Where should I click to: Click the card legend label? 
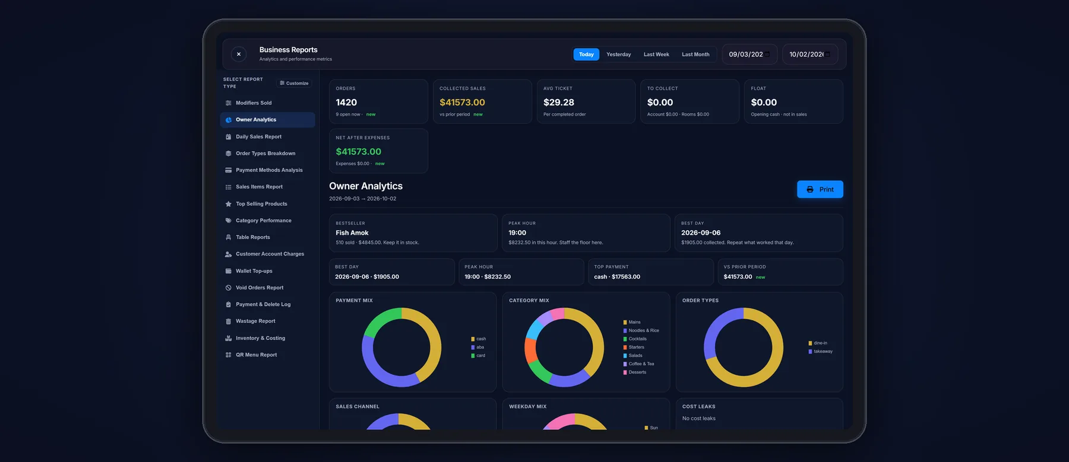click(481, 356)
